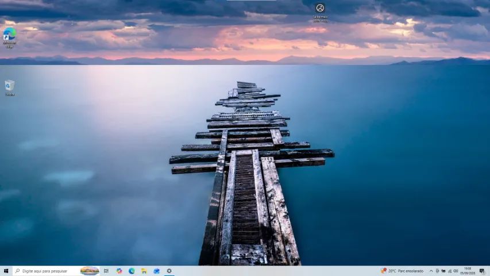
Task: Open the network connection tray icon
Action: click(x=450, y=271)
